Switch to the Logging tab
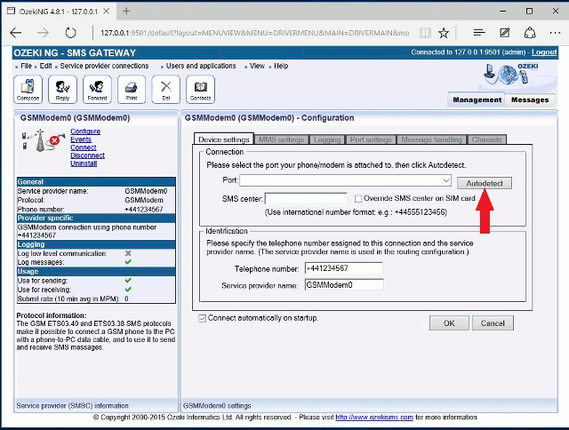The height and width of the screenshot is (430, 569). pos(327,139)
